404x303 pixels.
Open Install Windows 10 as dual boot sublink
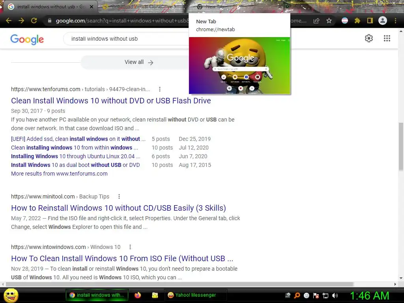tap(75, 165)
